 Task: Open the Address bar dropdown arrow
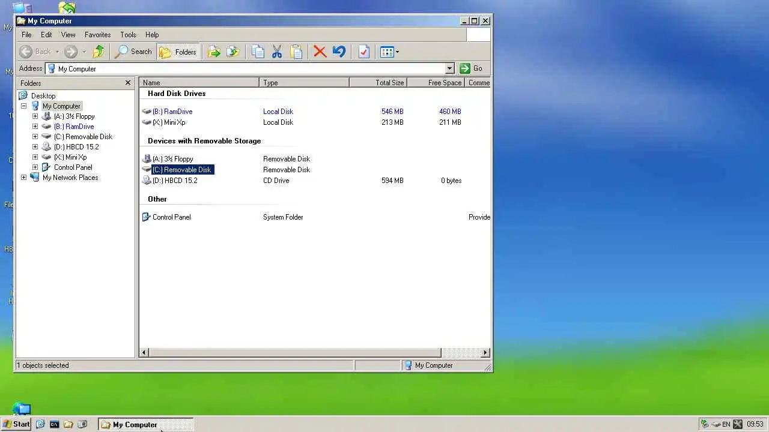[x=449, y=68]
